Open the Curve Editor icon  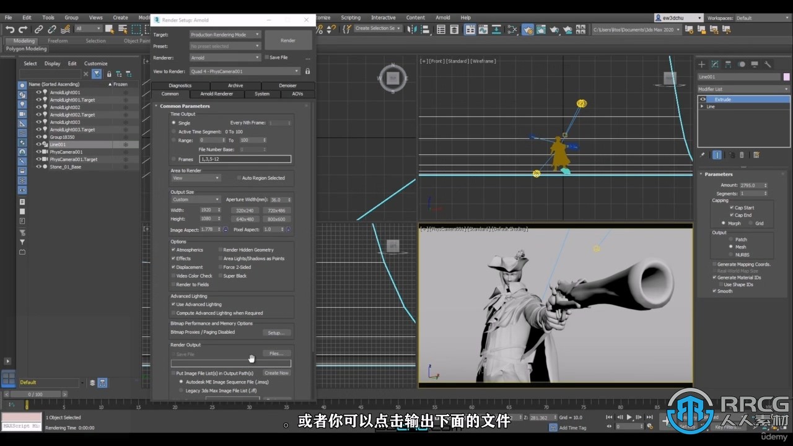point(484,29)
